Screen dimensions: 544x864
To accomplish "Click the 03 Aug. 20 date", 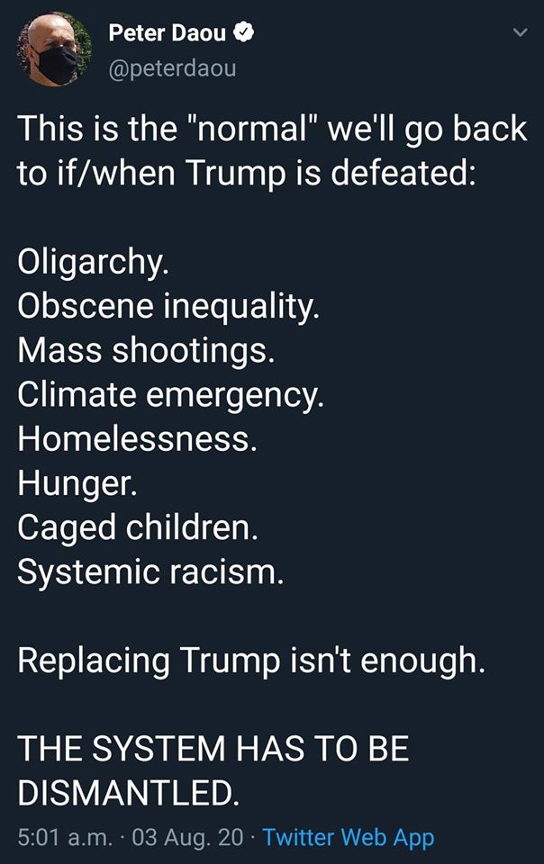I will (x=187, y=838).
